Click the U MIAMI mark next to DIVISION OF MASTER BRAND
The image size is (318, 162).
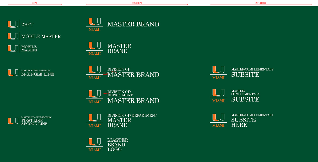[95, 72]
